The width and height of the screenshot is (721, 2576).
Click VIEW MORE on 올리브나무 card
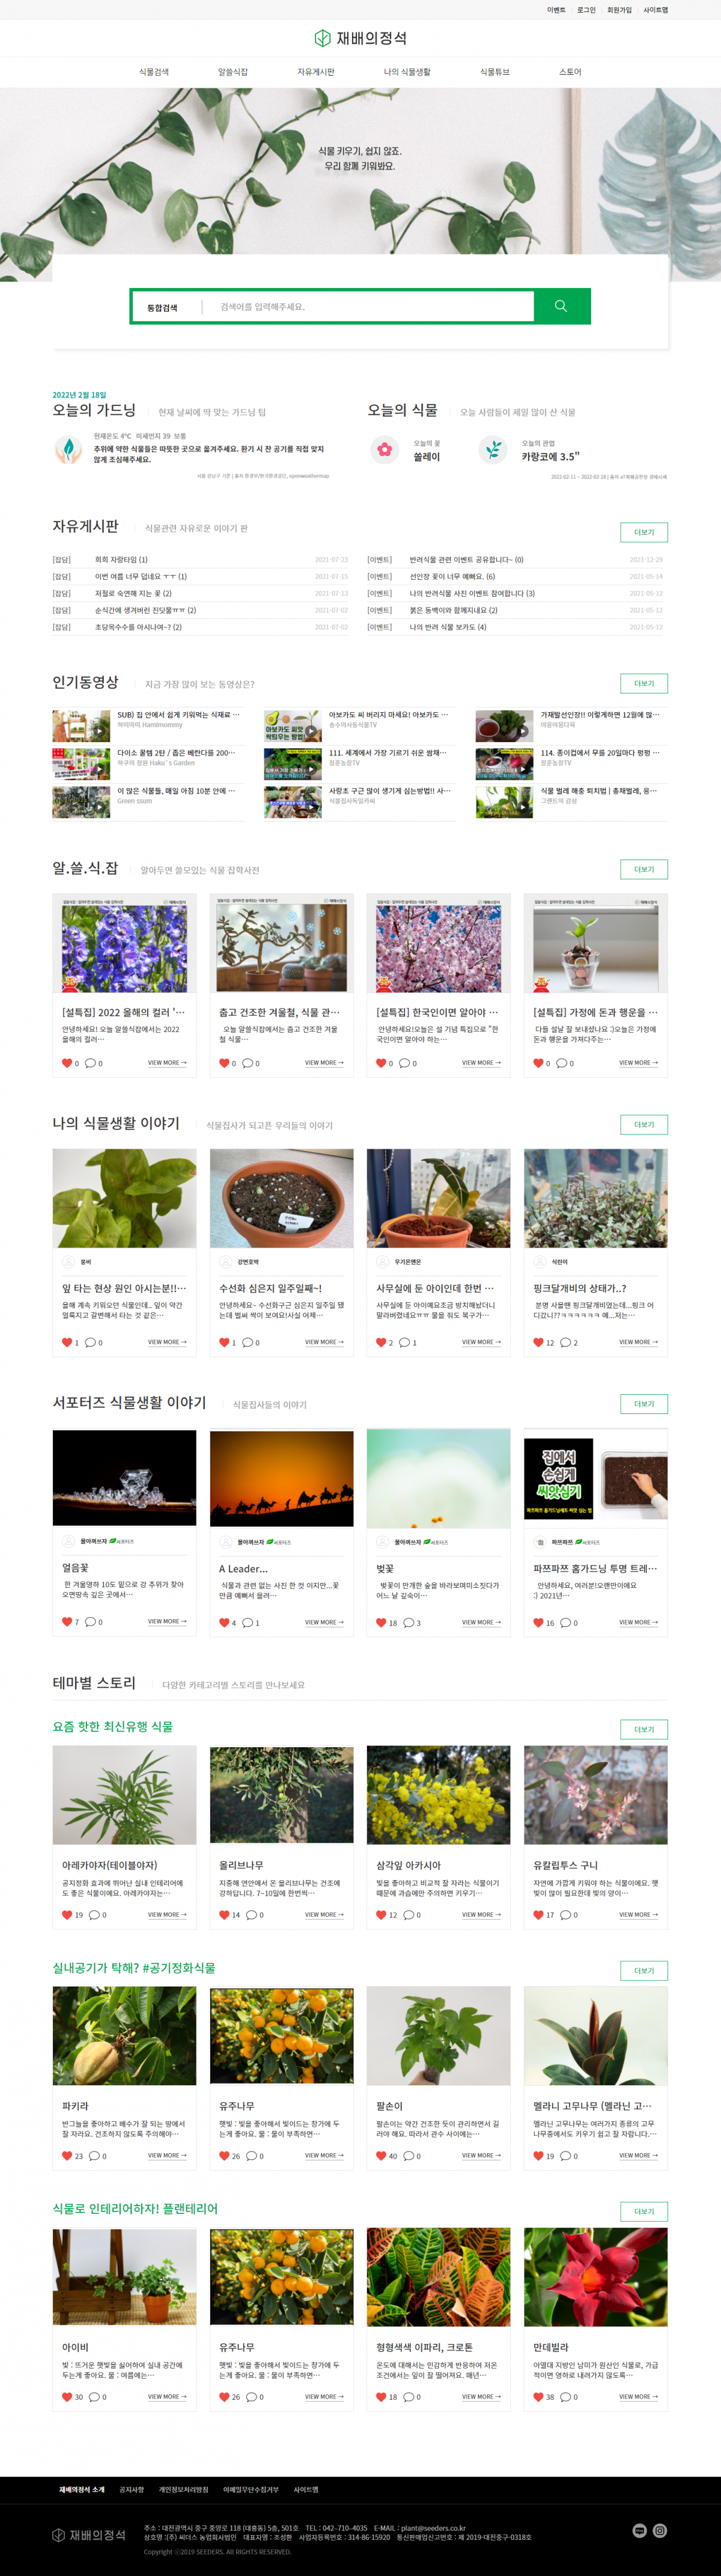(x=324, y=1914)
